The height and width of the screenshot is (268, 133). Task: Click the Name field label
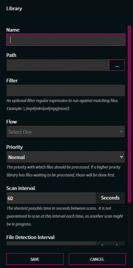(x=13, y=30)
